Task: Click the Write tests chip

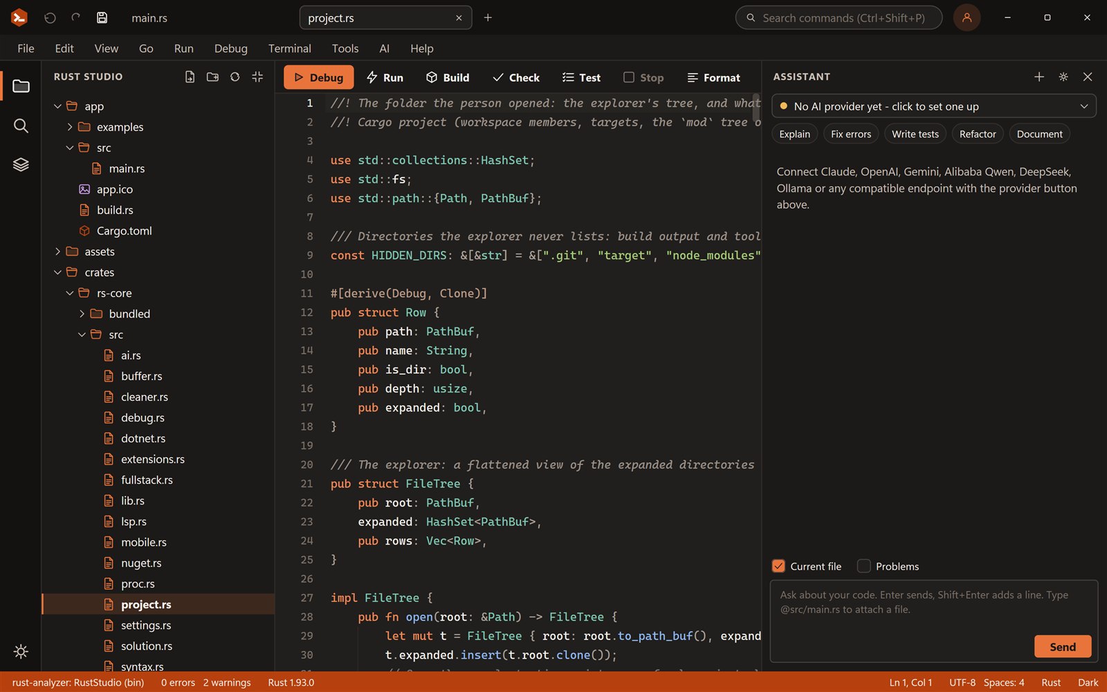Action: [x=915, y=134]
